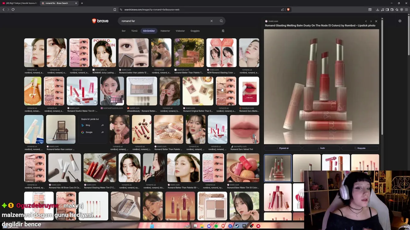Submit search with the magnifier icon
Viewport: 410px width, 230px height.
point(221,21)
